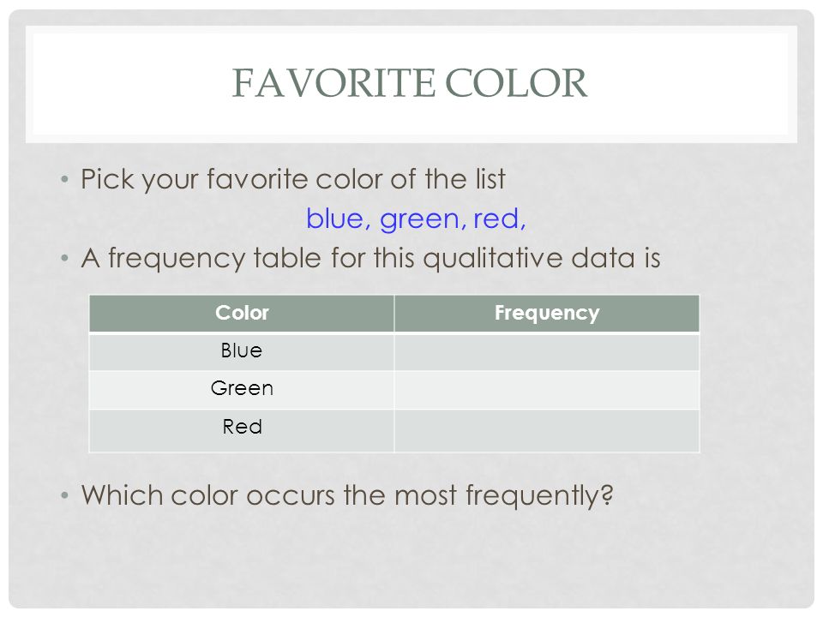Click the 'Pick your favorite color' bullet text

tap(293, 180)
